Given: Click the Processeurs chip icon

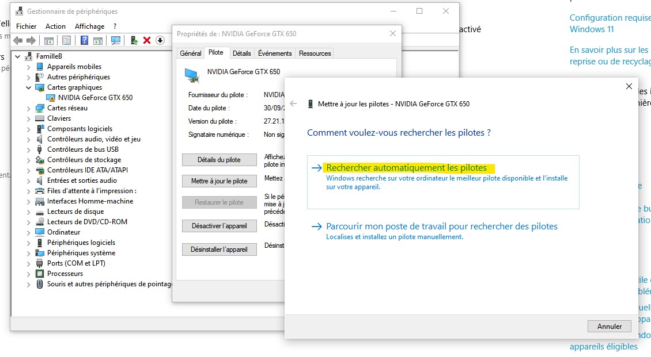Looking at the screenshot, I should [40, 274].
